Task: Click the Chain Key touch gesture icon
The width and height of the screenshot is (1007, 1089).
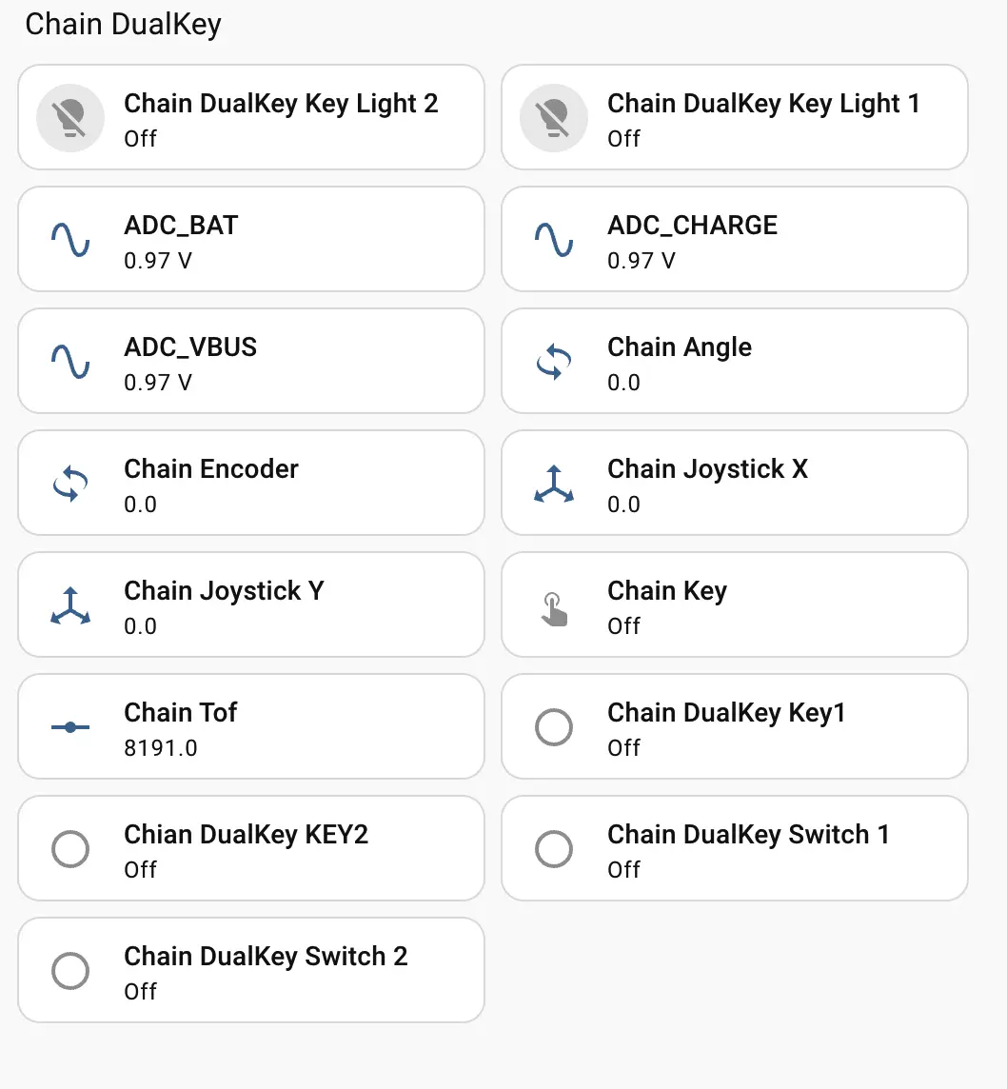Action: click(553, 607)
